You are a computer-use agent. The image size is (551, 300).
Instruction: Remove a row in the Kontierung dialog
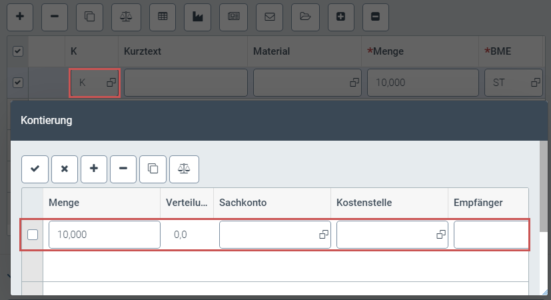pyautogui.click(x=123, y=169)
